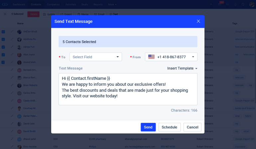Click the Merge toolbar button

[83, 14]
